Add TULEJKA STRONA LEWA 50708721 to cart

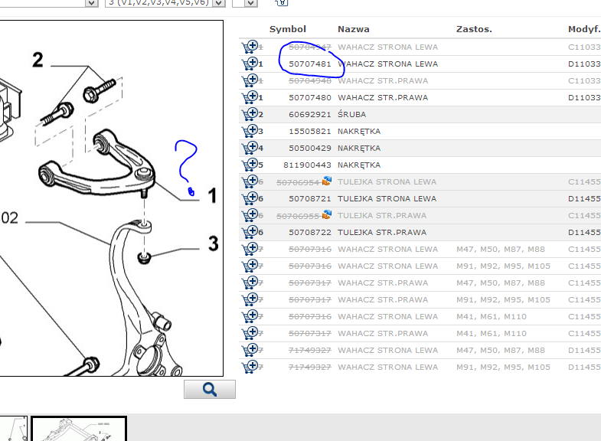coord(249,198)
